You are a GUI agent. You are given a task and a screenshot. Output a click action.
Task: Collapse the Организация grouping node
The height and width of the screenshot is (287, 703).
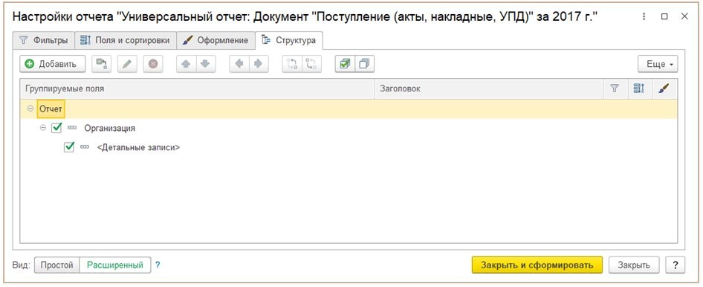pos(43,128)
